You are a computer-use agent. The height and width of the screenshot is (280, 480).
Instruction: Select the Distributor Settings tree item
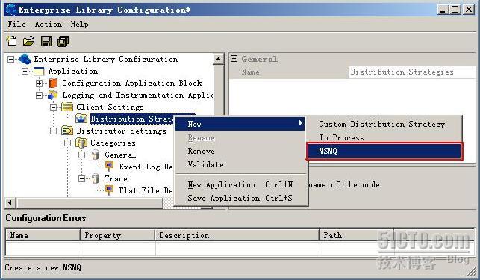coord(121,131)
